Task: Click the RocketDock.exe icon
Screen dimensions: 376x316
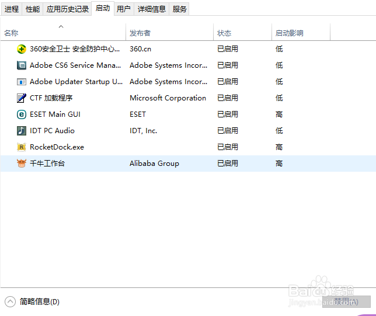Action: (x=22, y=147)
